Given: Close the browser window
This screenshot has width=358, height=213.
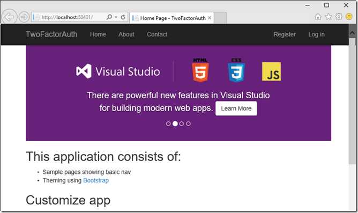Looking at the screenshot, I should [x=346, y=5].
